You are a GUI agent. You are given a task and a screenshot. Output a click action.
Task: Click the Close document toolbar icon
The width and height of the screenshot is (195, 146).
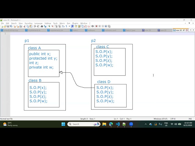tap(14, 26)
